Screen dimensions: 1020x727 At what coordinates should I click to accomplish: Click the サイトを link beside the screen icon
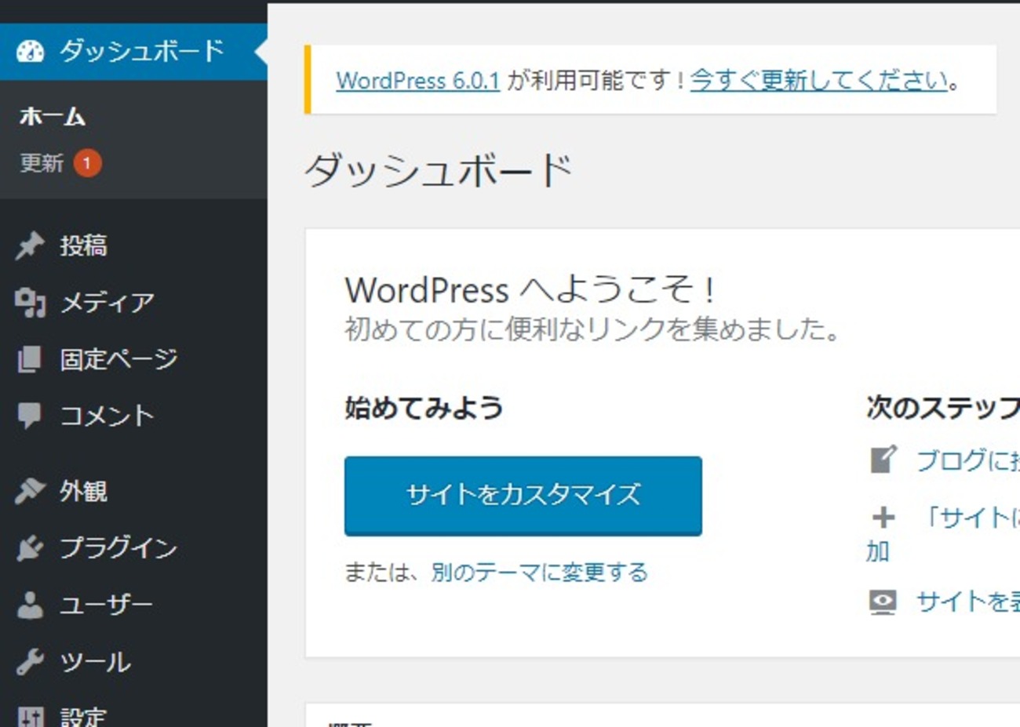[x=968, y=602]
